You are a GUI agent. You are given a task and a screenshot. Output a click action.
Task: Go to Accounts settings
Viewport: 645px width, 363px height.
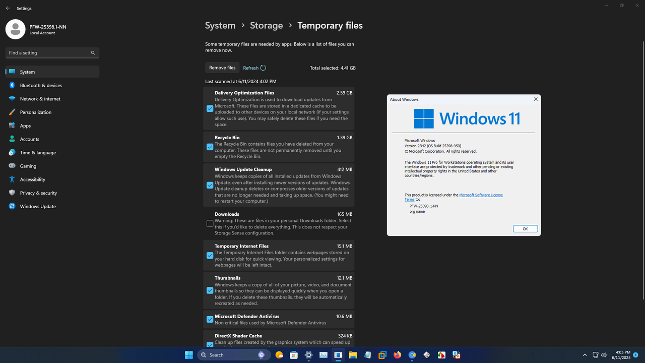coord(52,139)
